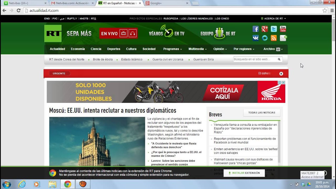336x189 pixels.
Task: Click TODAS LAS NOTICIAS button
Action: [x=262, y=113]
